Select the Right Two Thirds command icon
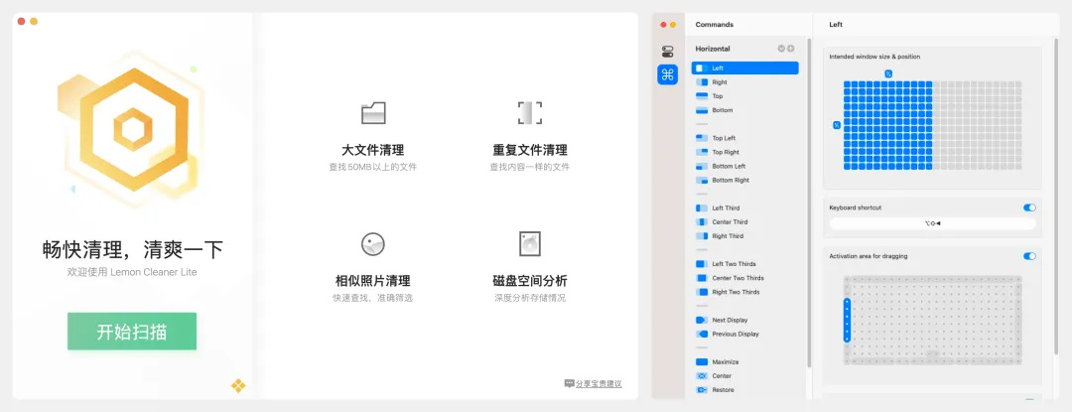 point(702,292)
